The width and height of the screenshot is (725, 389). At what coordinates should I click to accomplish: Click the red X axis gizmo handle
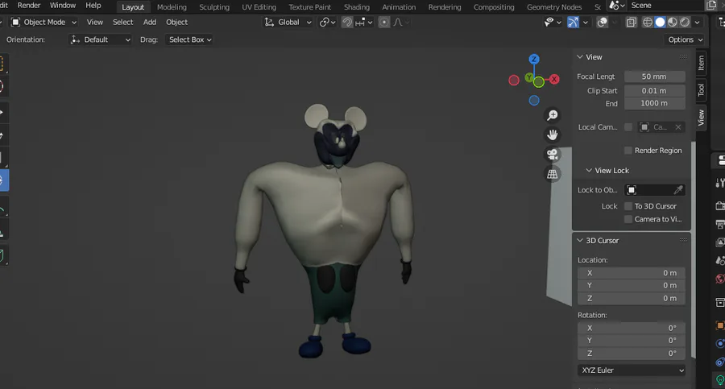pos(554,80)
